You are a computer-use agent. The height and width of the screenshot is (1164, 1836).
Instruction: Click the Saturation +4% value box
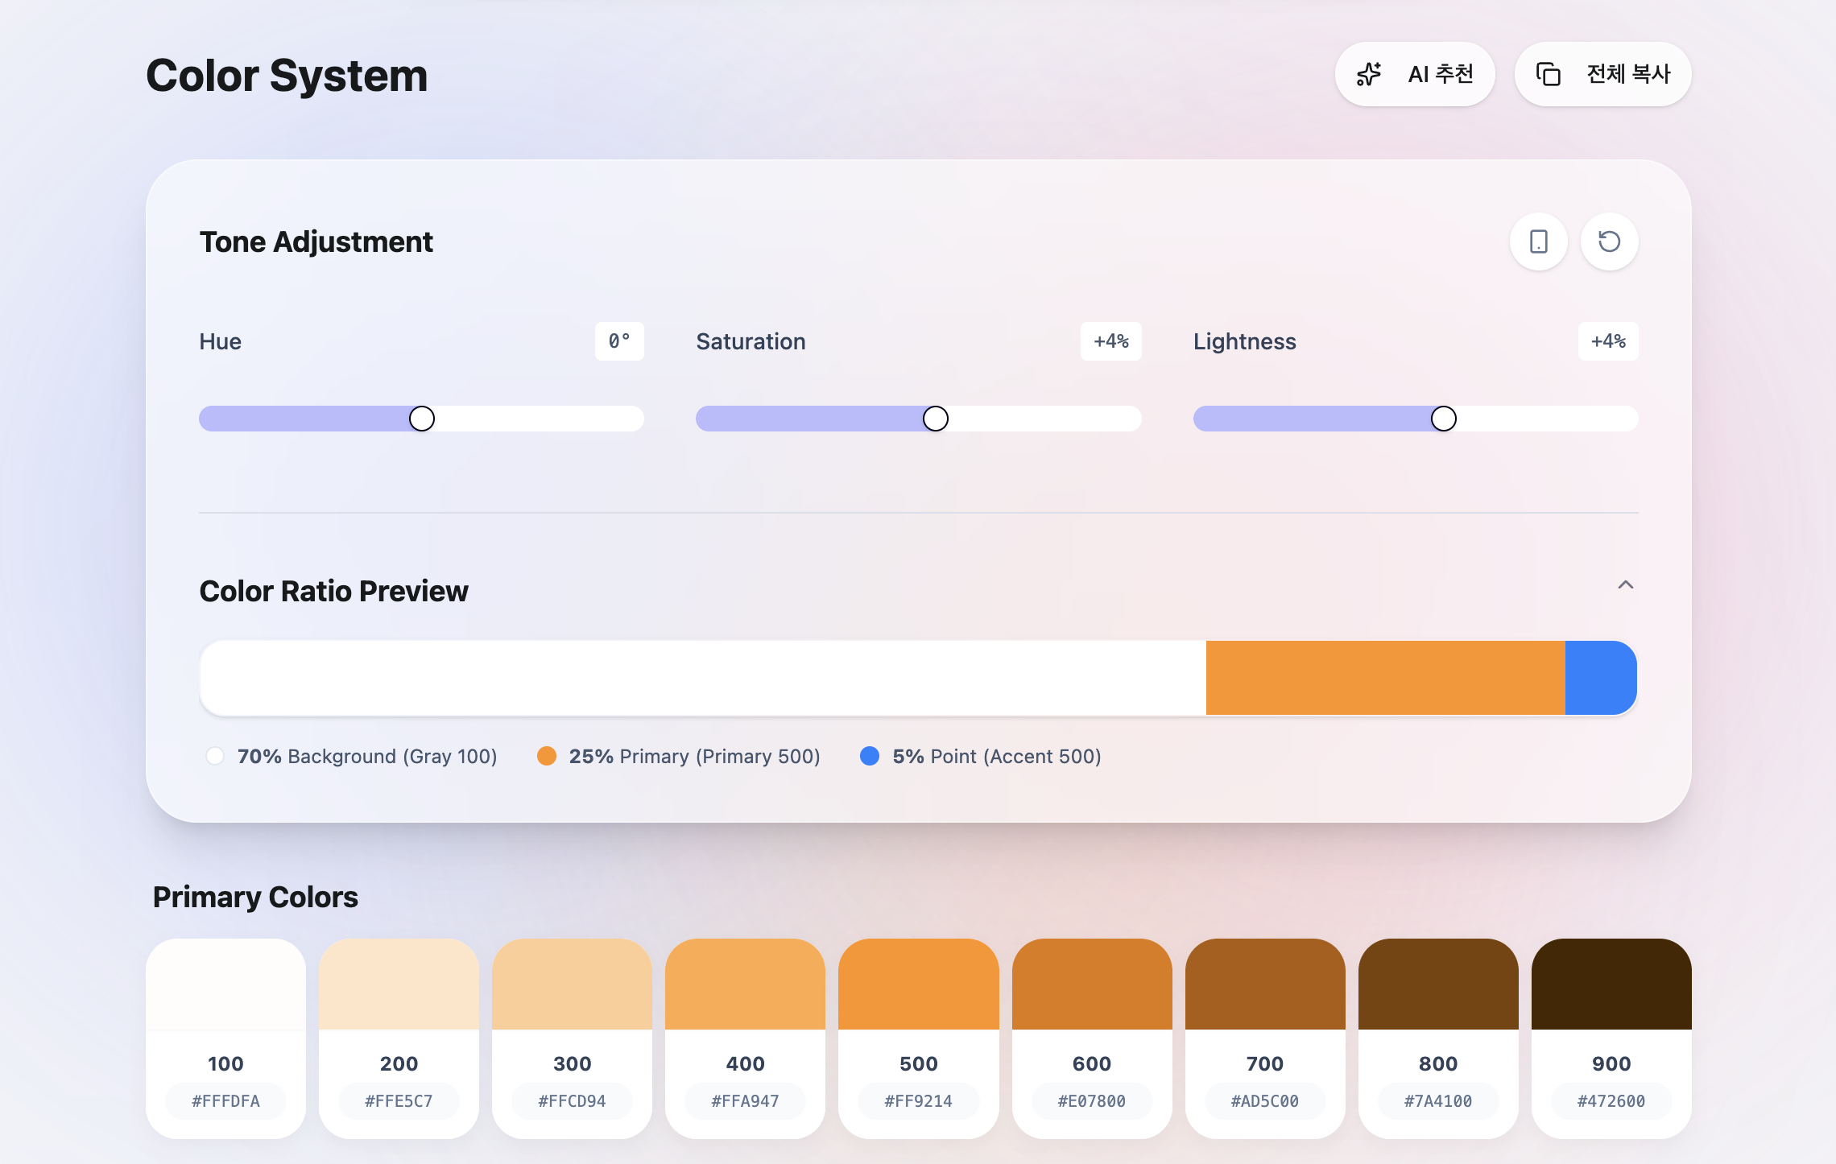point(1110,341)
